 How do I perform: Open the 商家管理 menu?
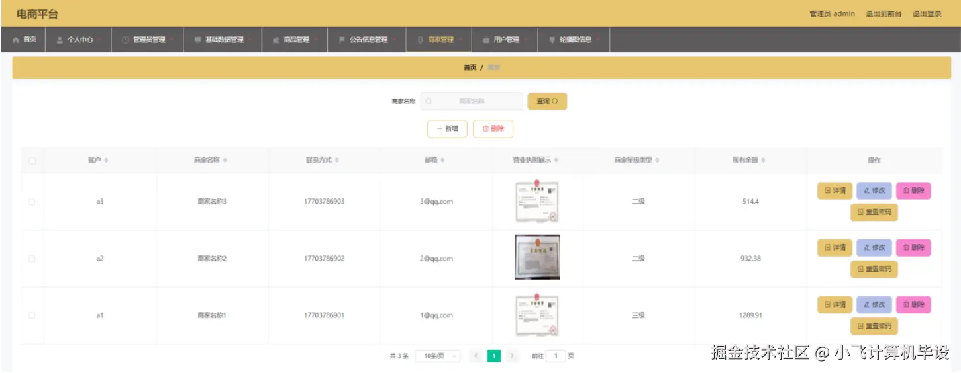(x=439, y=40)
